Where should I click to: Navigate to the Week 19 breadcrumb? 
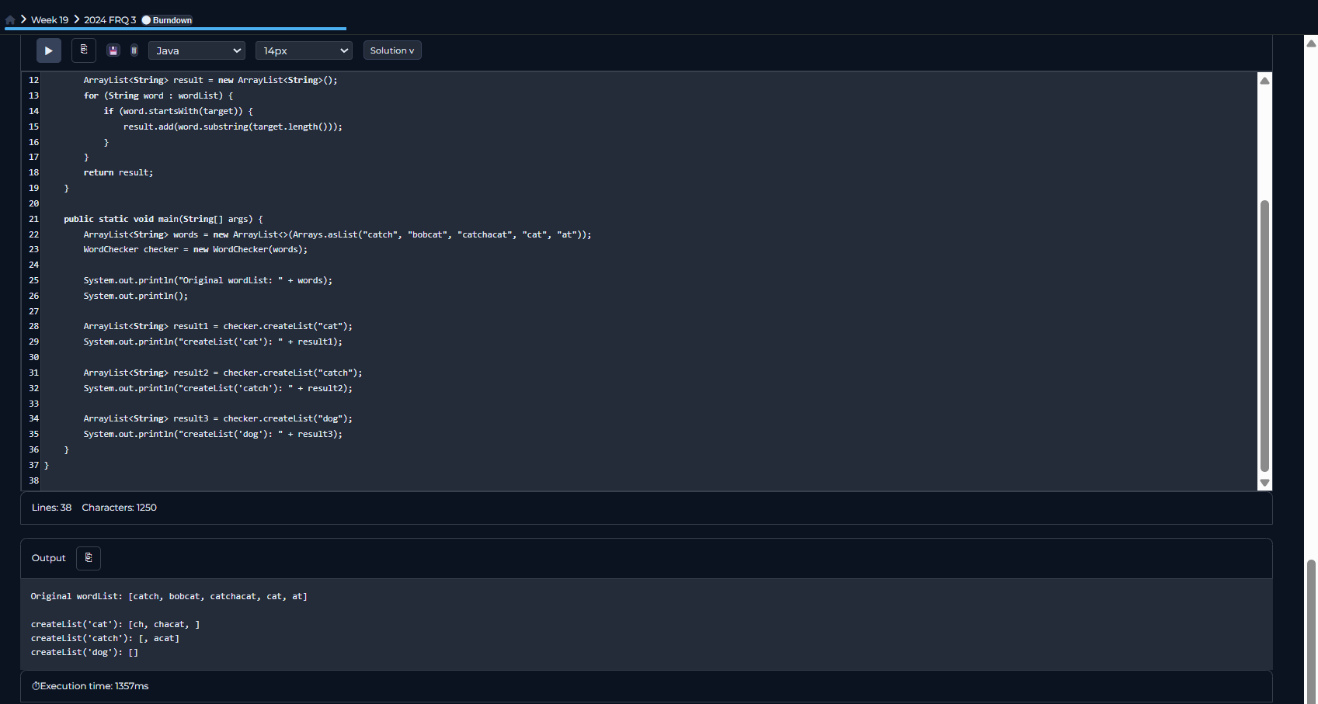click(50, 20)
